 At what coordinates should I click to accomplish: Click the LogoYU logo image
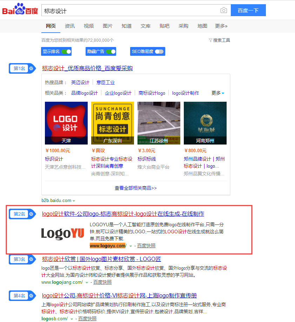[x=63, y=234]
